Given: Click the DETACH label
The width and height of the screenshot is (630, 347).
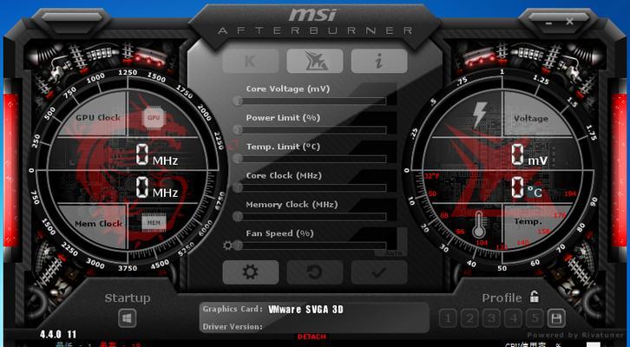Looking at the screenshot, I should pos(312,337).
